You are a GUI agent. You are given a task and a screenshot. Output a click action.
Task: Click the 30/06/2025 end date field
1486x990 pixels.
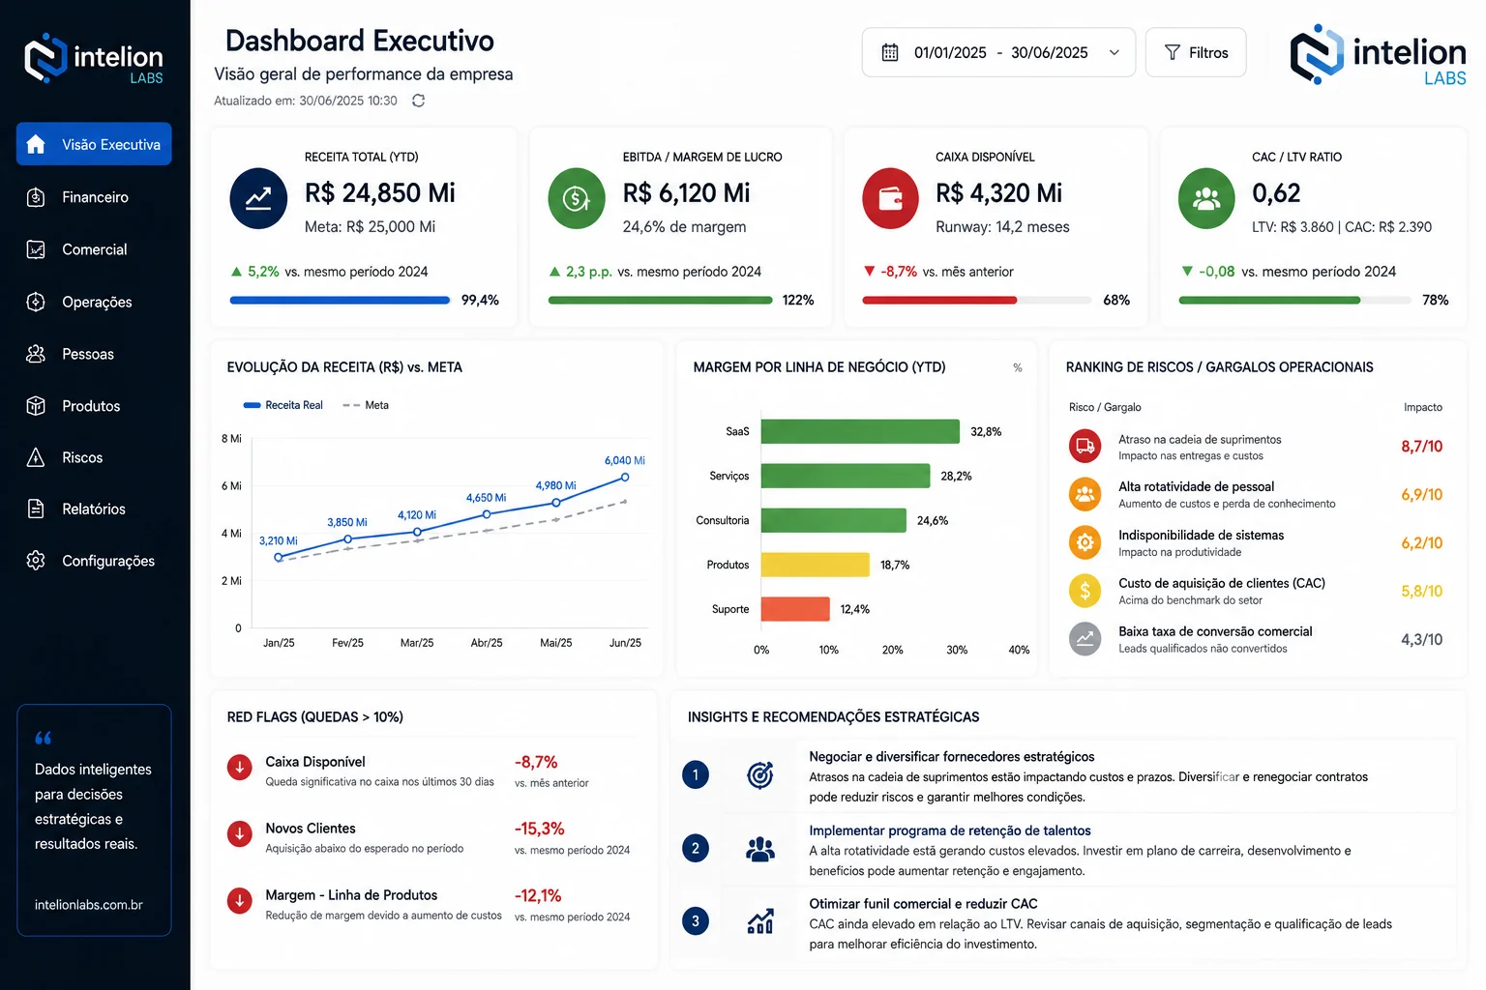(1050, 52)
